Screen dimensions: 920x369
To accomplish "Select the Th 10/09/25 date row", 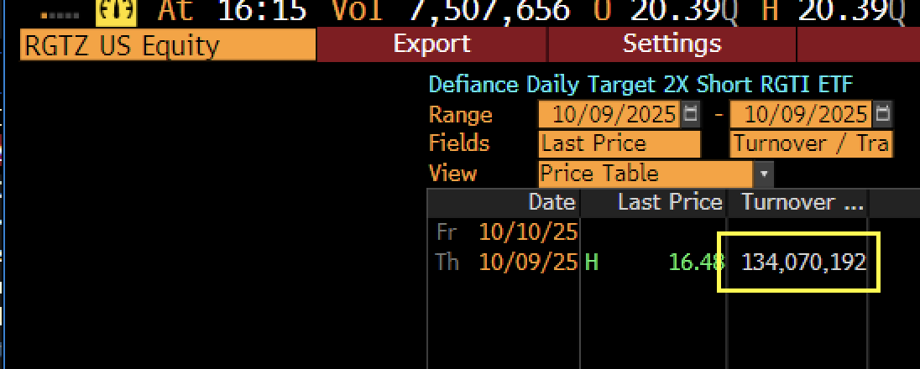I will coord(508,262).
